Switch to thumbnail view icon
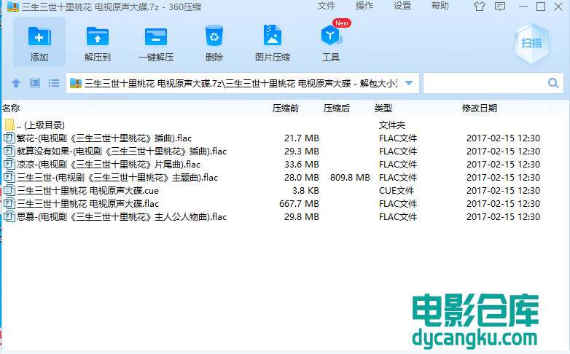Viewport: 570px width, 354px height. 34,84
